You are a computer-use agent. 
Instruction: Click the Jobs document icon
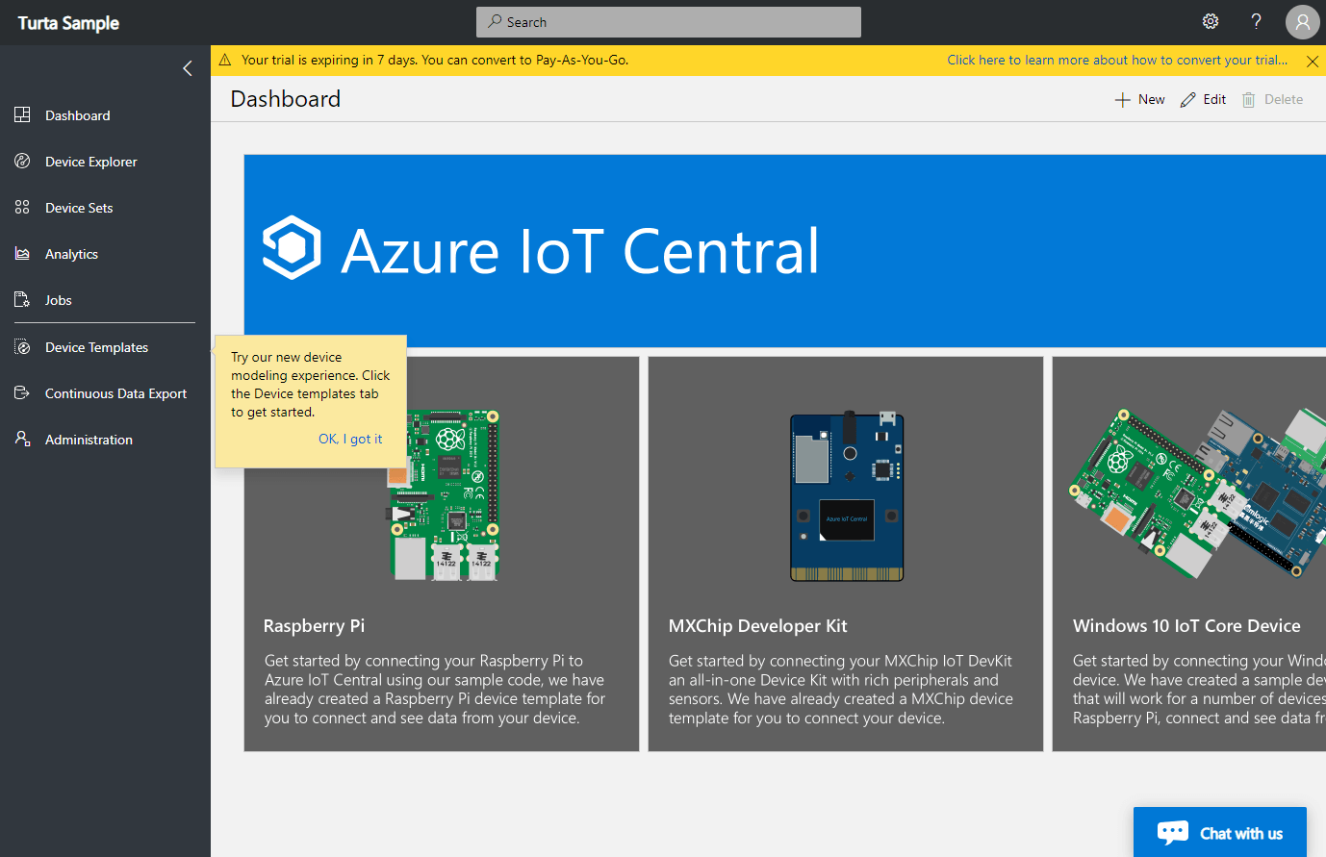click(x=22, y=300)
